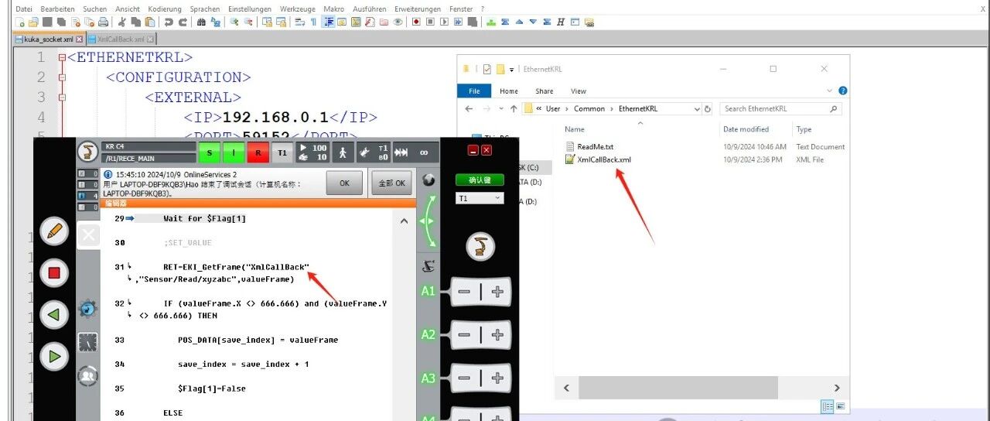Screen dimensions: 990x421
Task: Click the clock icon in smartHMI sidebar
Action: (x=87, y=342)
